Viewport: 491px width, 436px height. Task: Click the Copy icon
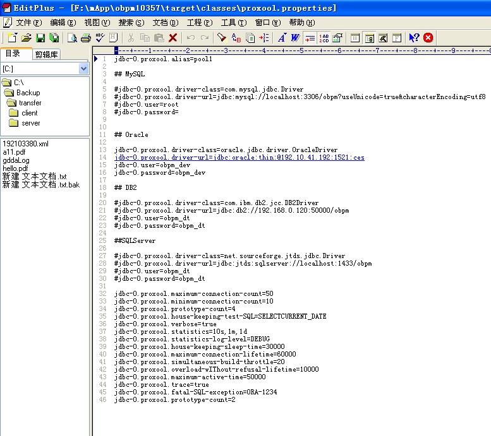tap(145, 38)
